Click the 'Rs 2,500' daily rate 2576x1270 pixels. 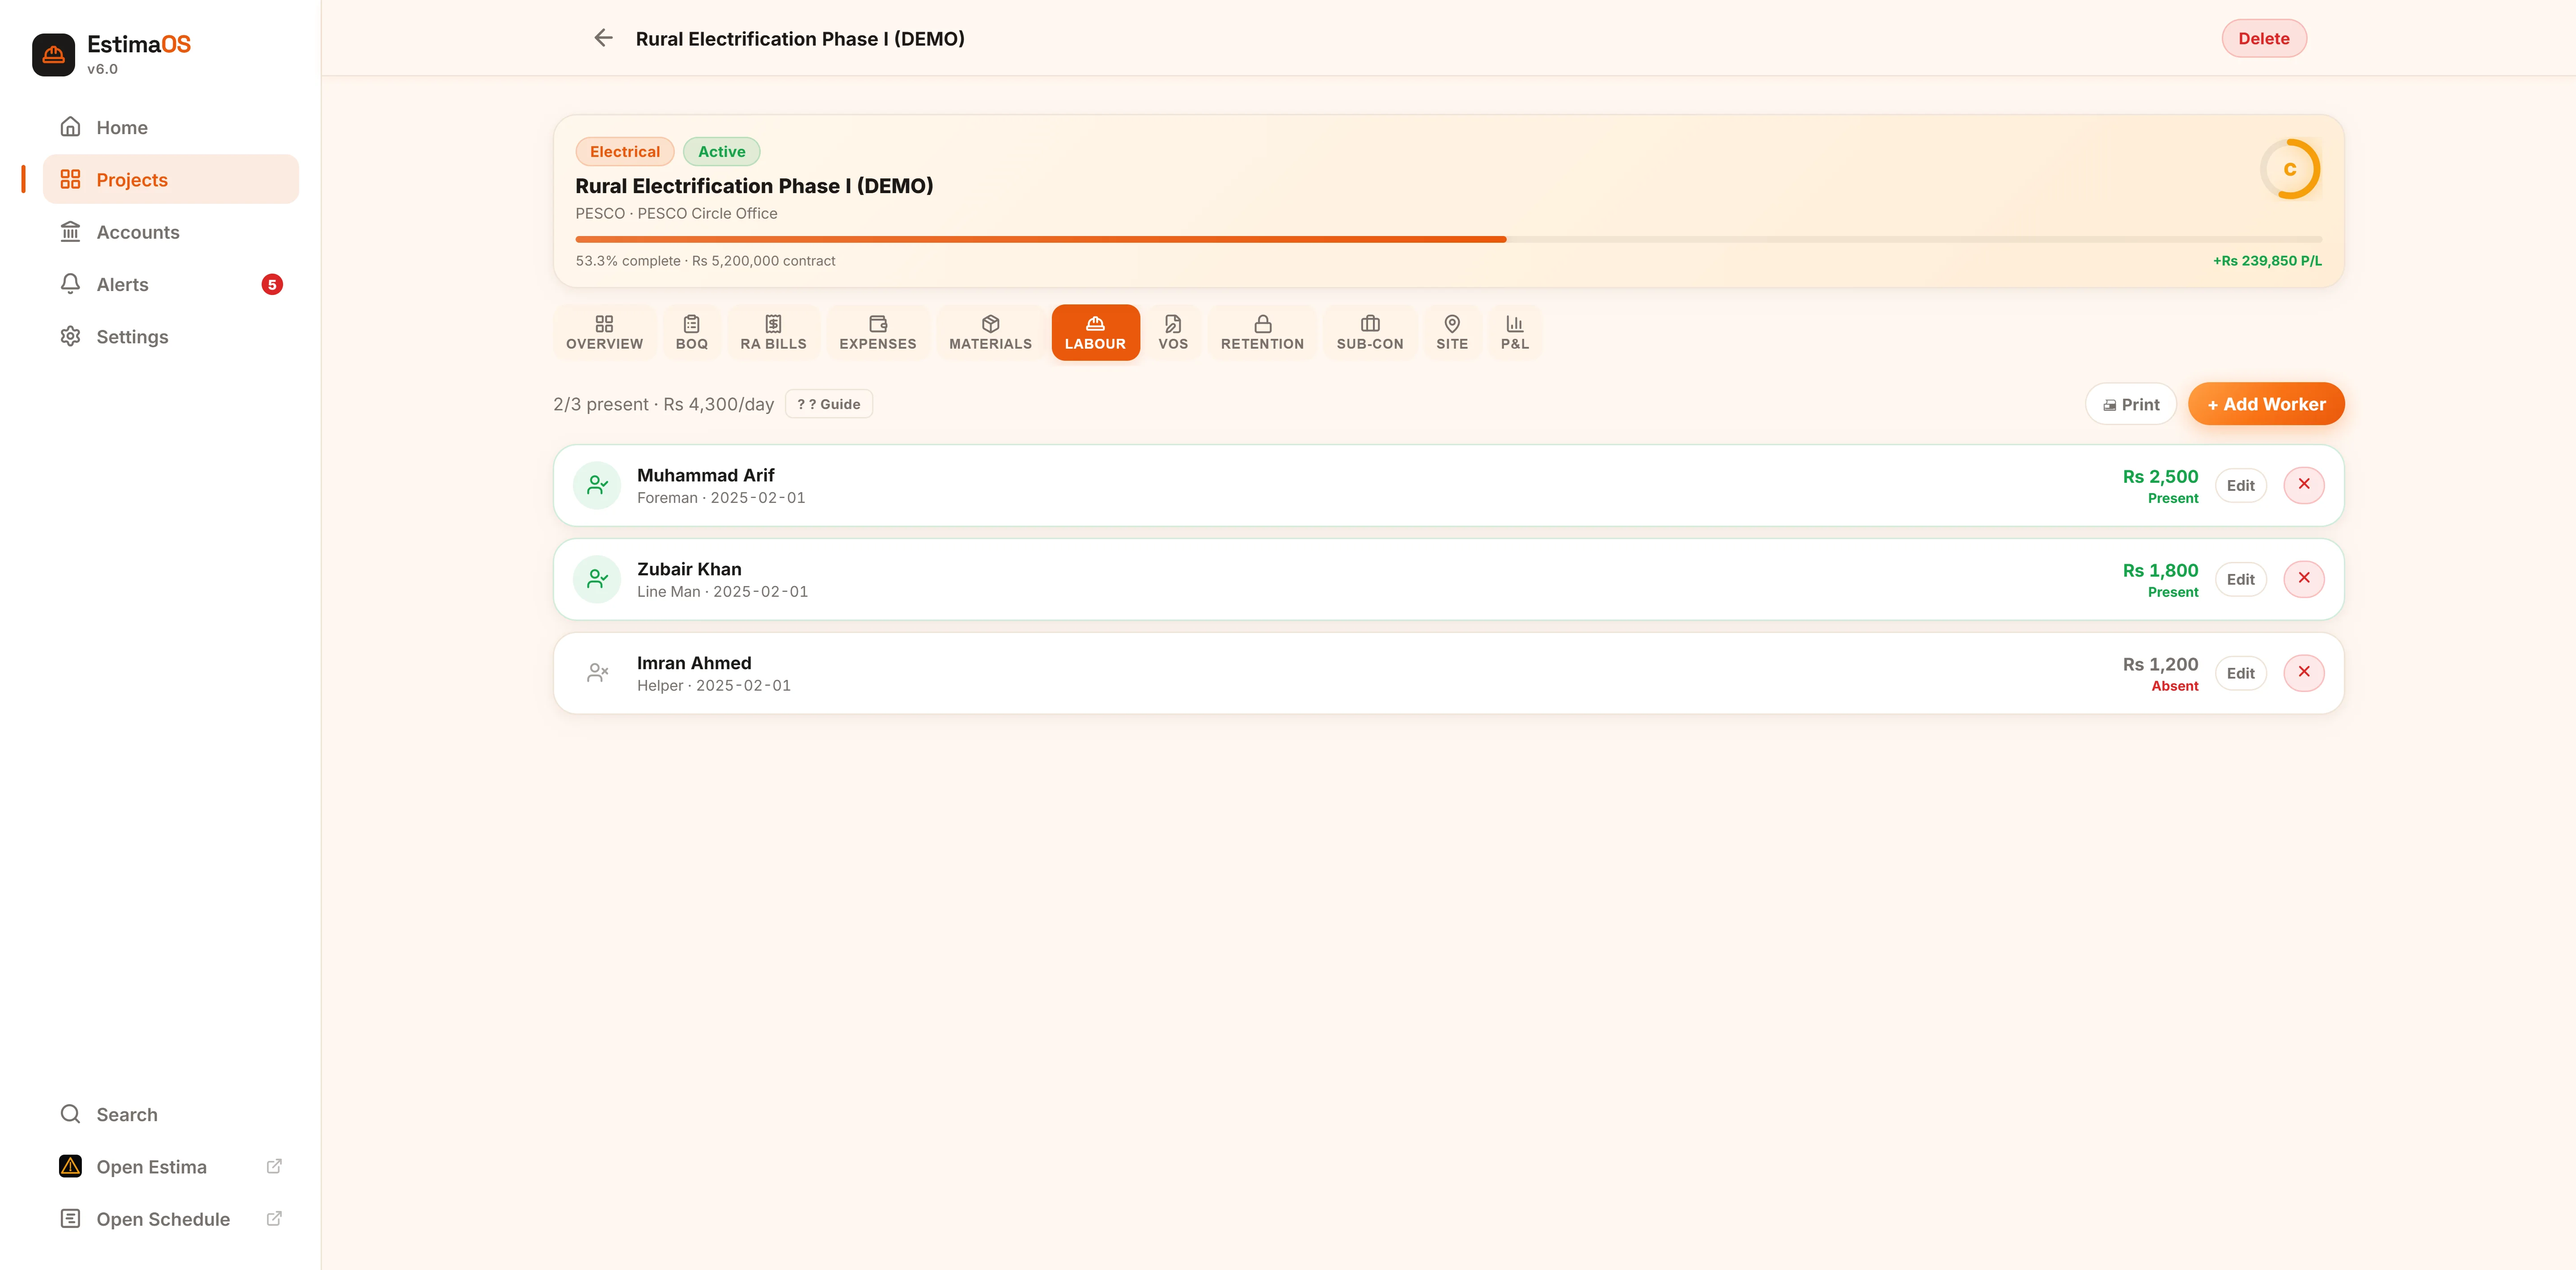pos(2160,477)
